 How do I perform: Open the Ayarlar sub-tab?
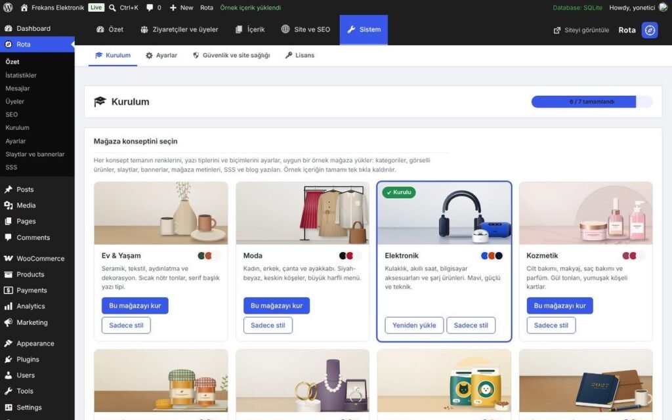[161, 55]
